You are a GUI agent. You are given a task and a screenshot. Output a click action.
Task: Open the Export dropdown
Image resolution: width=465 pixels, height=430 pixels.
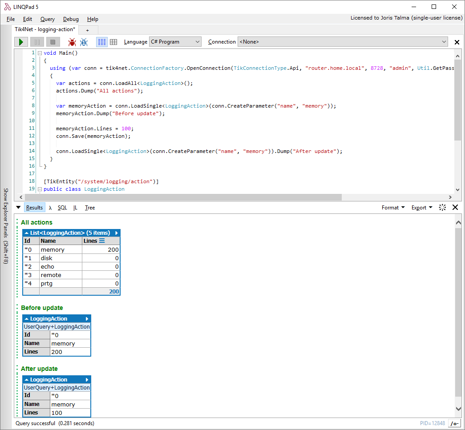click(x=422, y=208)
